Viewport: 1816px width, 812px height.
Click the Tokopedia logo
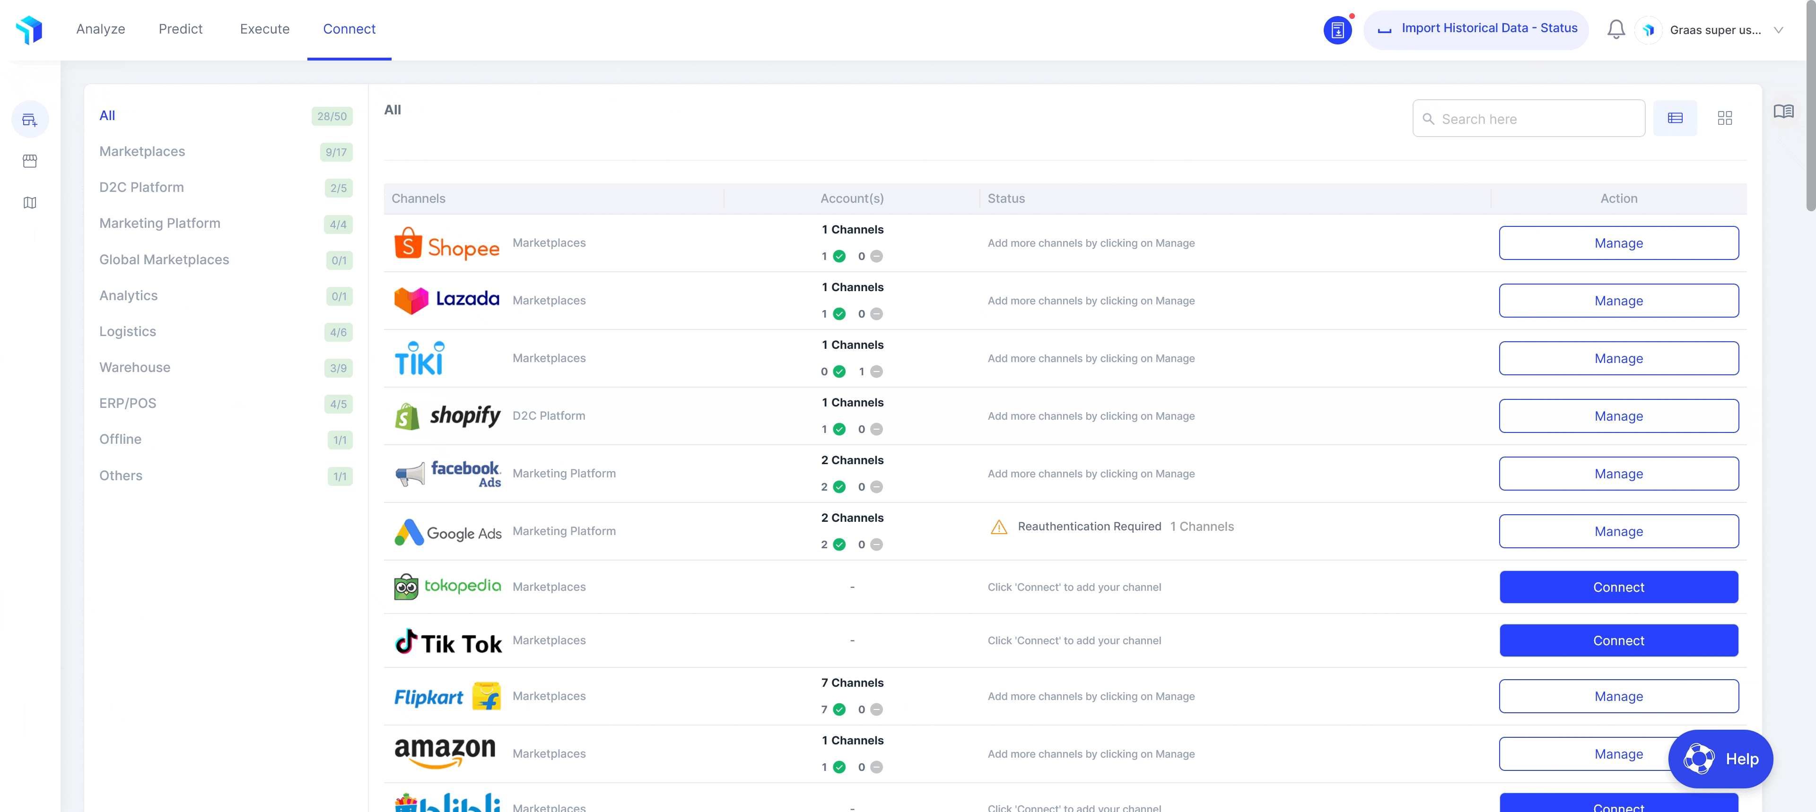tap(447, 587)
